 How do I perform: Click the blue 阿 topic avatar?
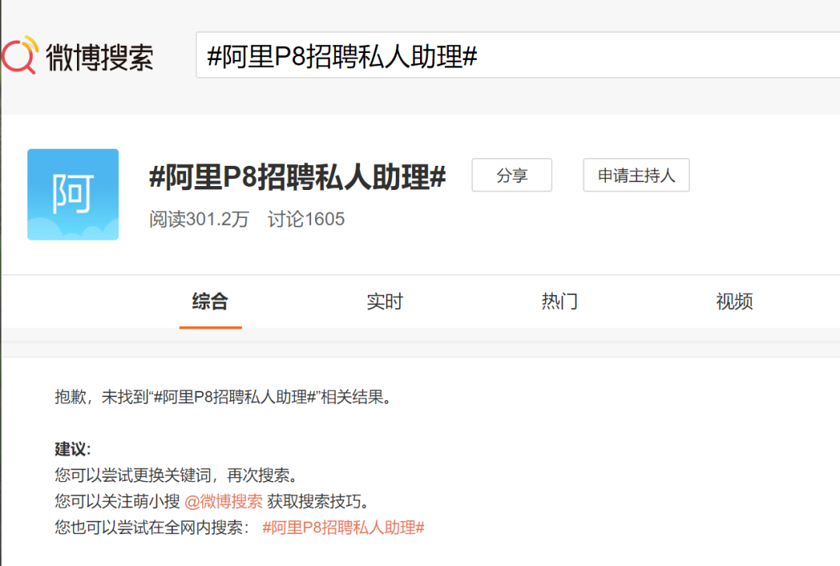[73, 194]
